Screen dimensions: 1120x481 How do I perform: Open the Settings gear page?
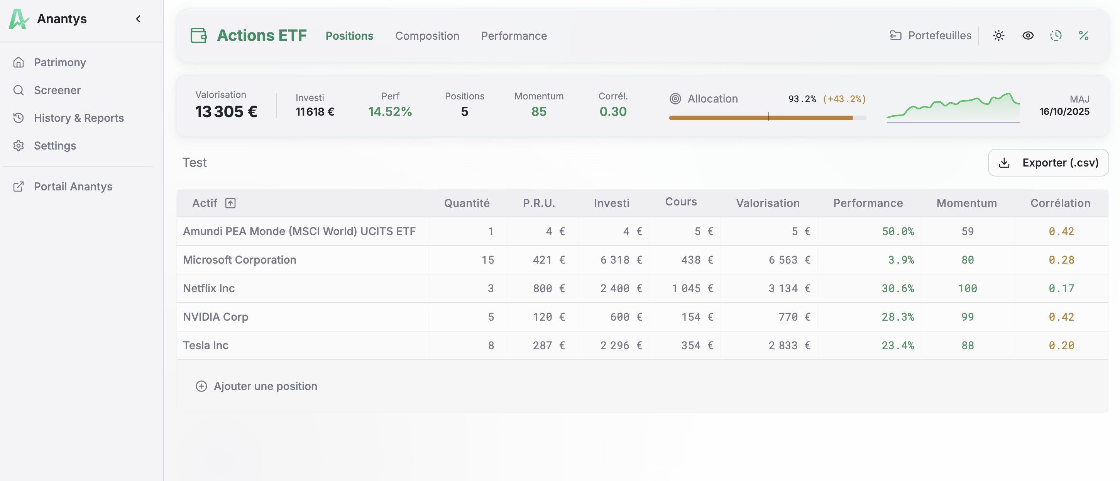tap(55, 146)
